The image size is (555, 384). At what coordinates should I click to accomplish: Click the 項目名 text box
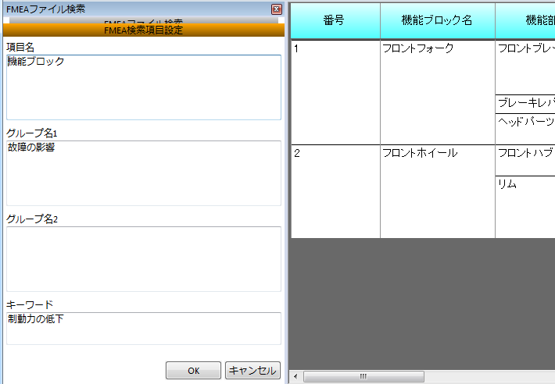point(143,87)
